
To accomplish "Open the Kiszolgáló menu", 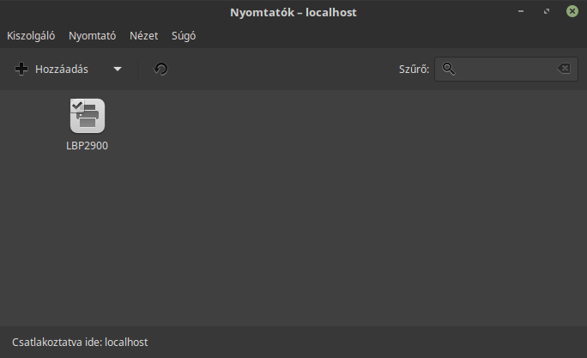I will [x=31, y=36].
